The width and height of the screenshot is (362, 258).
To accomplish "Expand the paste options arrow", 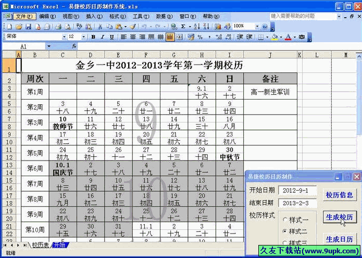I will click(126, 27).
